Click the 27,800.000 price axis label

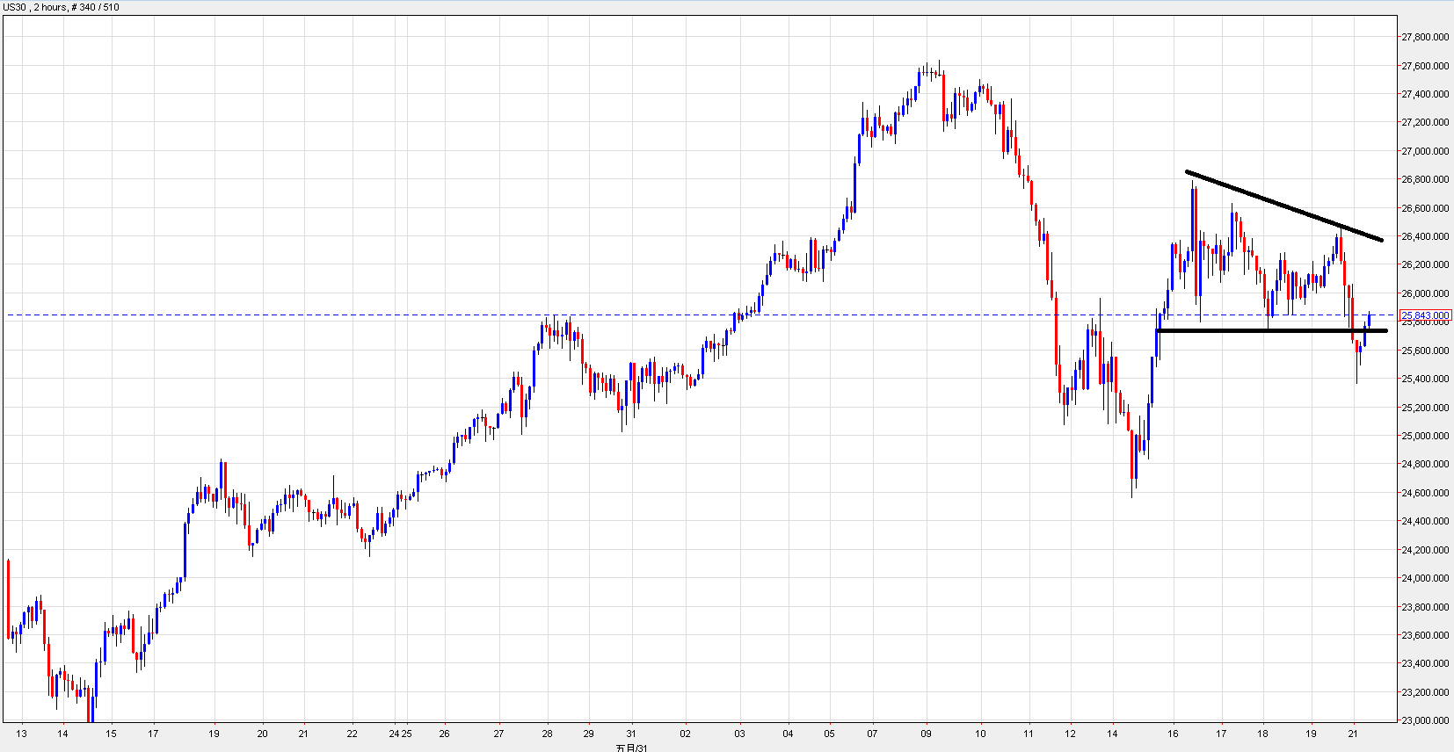point(1425,37)
